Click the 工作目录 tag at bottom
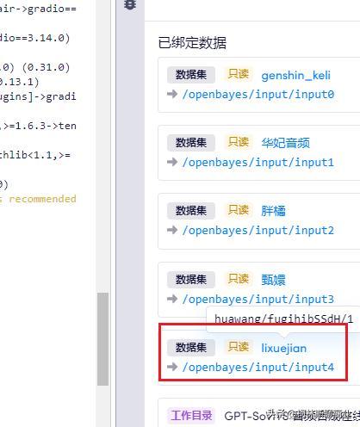 [x=191, y=416]
